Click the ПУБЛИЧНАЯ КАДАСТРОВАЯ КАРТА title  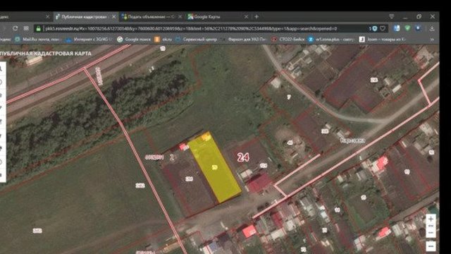(45, 54)
